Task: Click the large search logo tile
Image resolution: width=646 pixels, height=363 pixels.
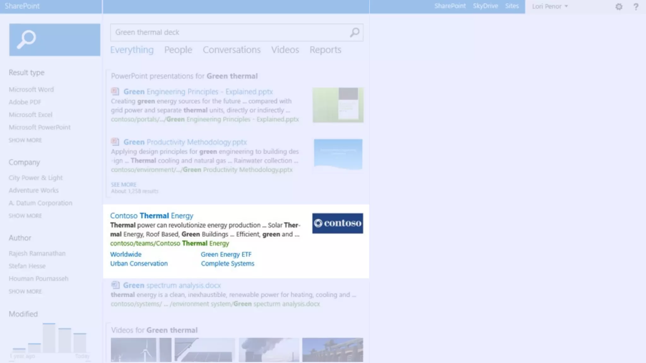Action: coord(55,40)
